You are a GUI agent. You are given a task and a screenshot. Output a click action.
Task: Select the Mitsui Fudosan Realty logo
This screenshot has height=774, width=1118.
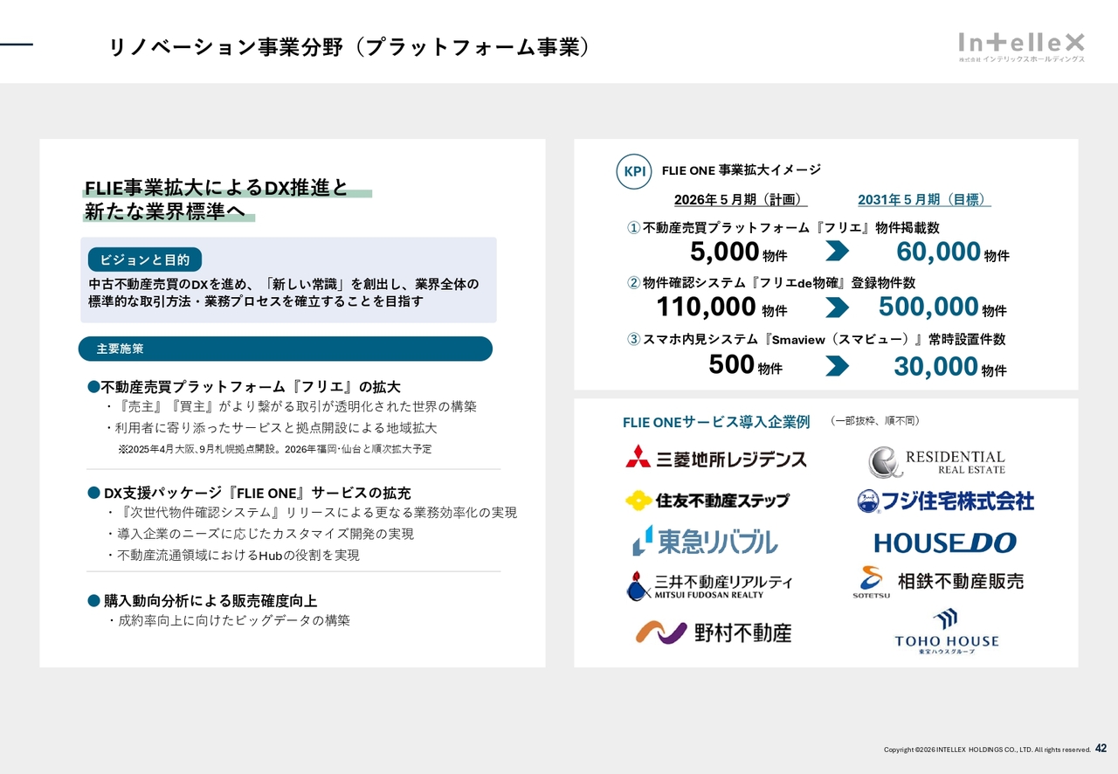(x=708, y=585)
